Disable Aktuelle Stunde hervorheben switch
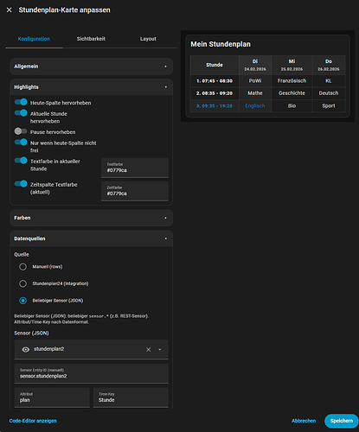Image resolution: width=359 pixels, height=432 pixels. pyautogui.click(x=21, y=113)
